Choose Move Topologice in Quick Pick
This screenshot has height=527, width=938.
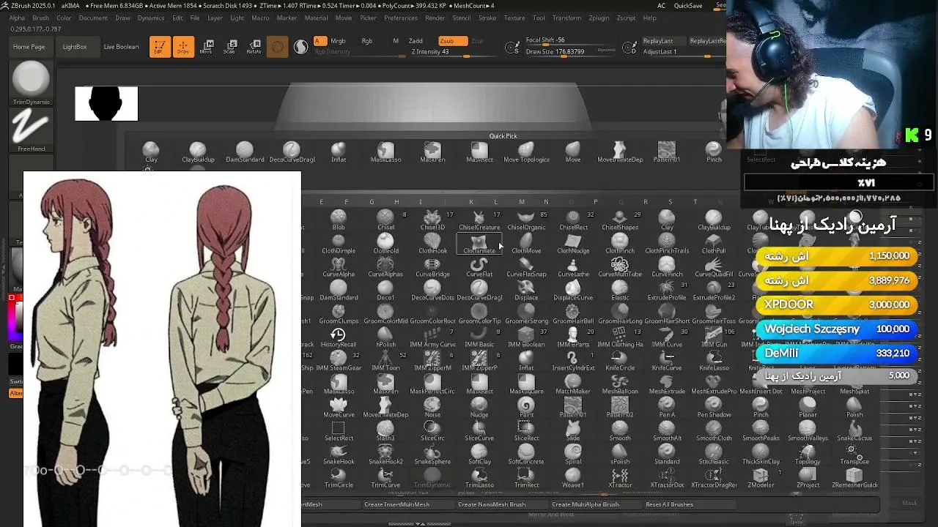pos(526,152)
